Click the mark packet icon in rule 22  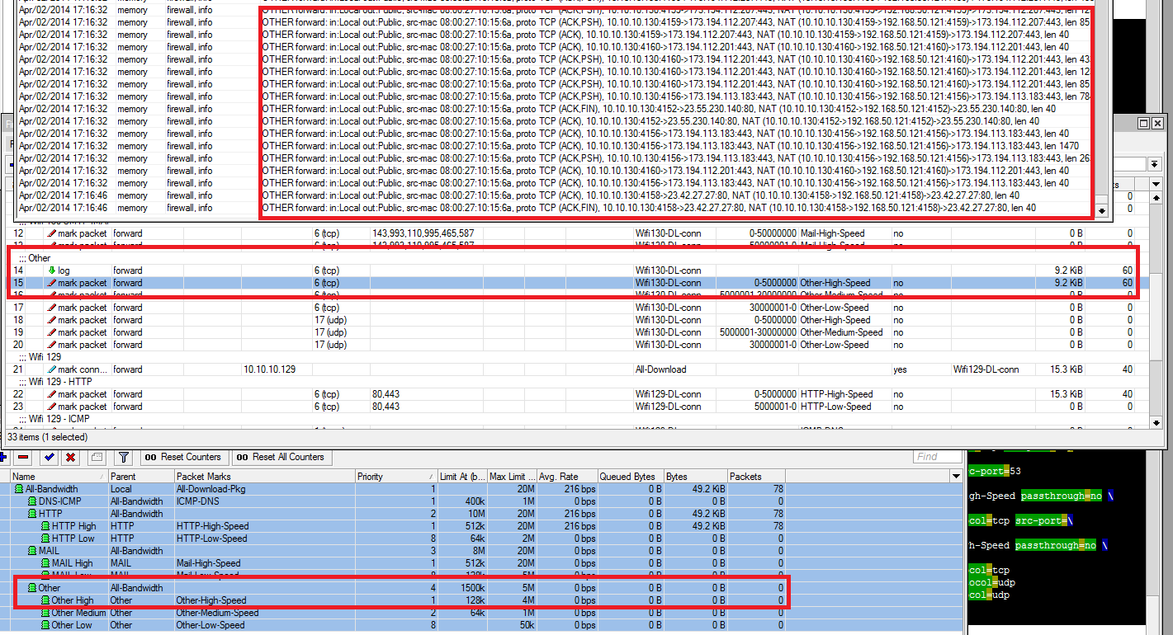click(x=52, y=394)
